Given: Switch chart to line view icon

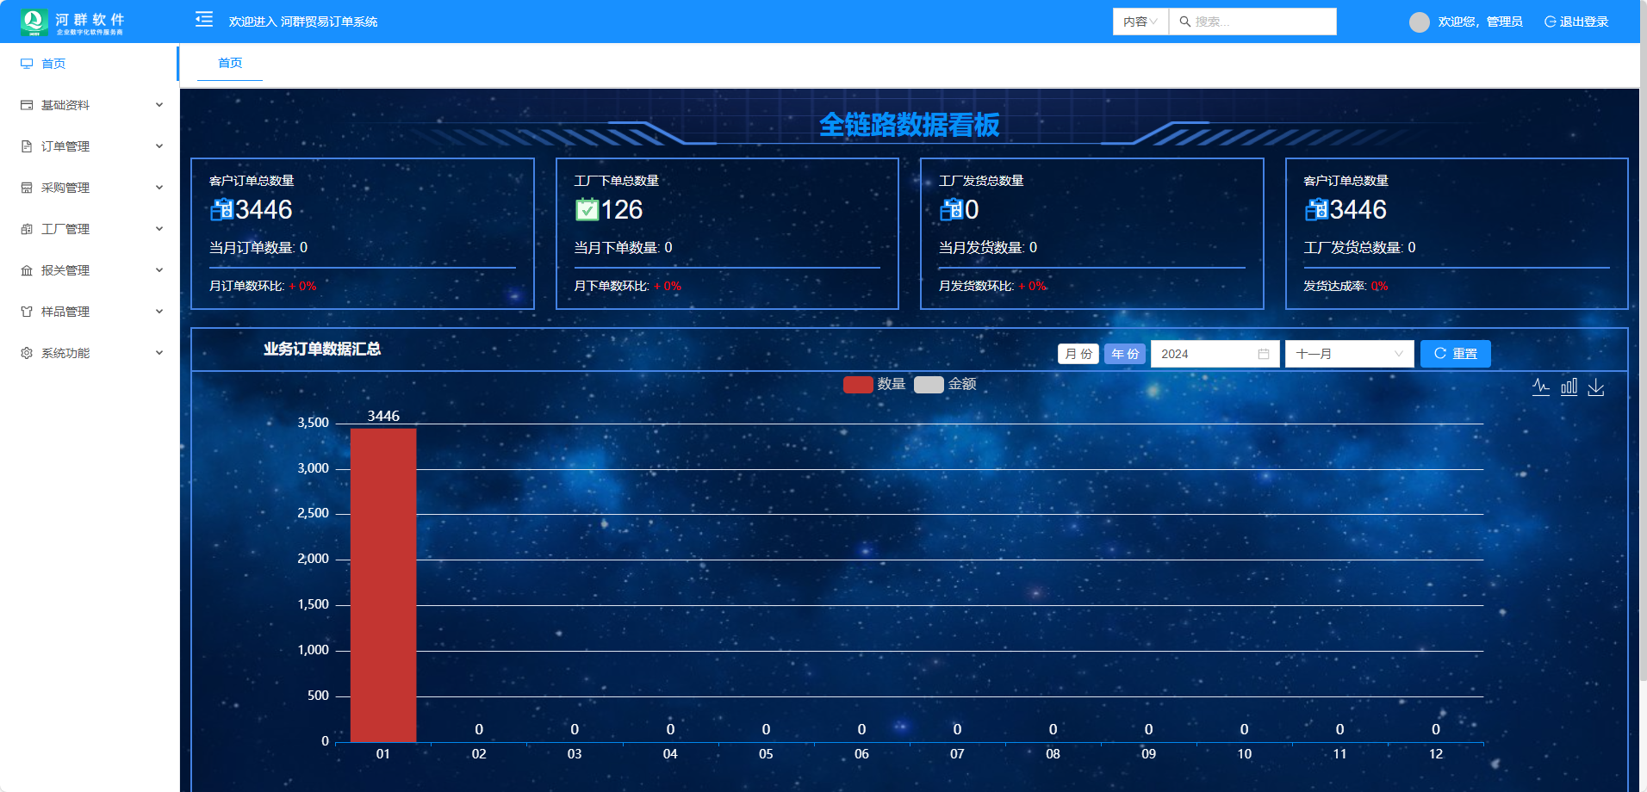Looking at the screenshot, I should [1541, 387].
